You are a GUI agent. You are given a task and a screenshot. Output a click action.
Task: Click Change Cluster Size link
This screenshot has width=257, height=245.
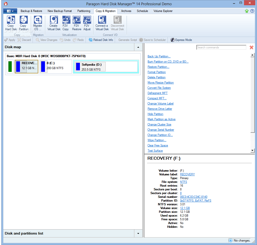click(x=159, y=124)
